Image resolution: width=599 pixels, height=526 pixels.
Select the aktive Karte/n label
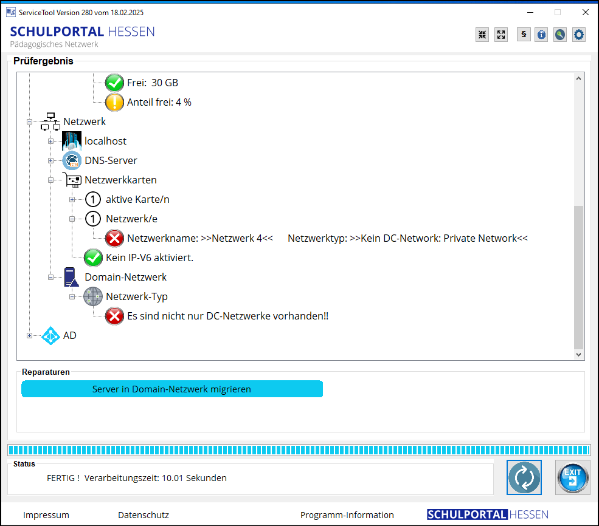click(x=137, y=199)
